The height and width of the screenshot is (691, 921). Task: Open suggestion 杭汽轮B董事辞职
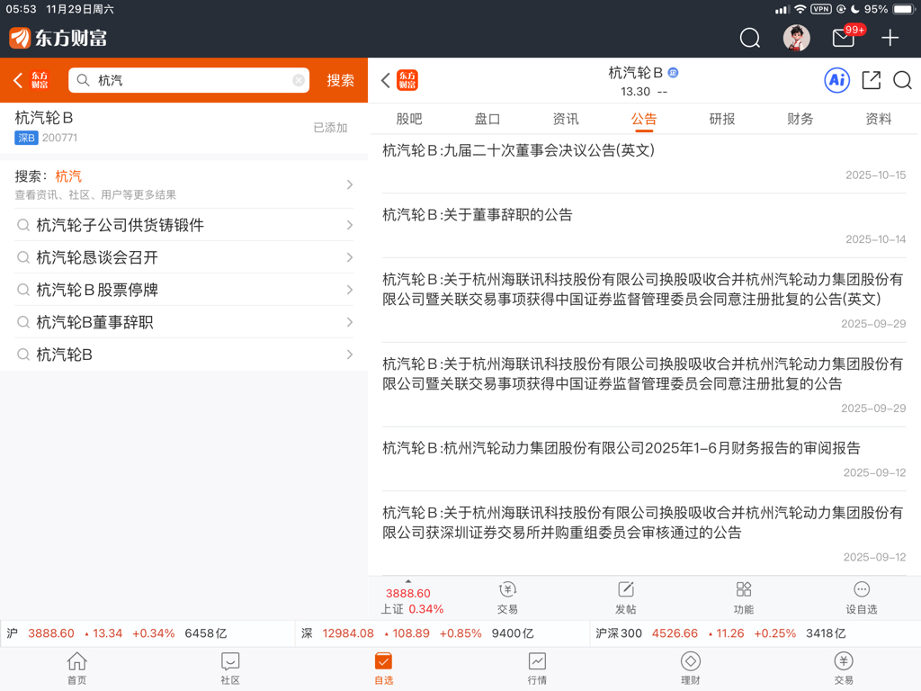coord(183,322)
